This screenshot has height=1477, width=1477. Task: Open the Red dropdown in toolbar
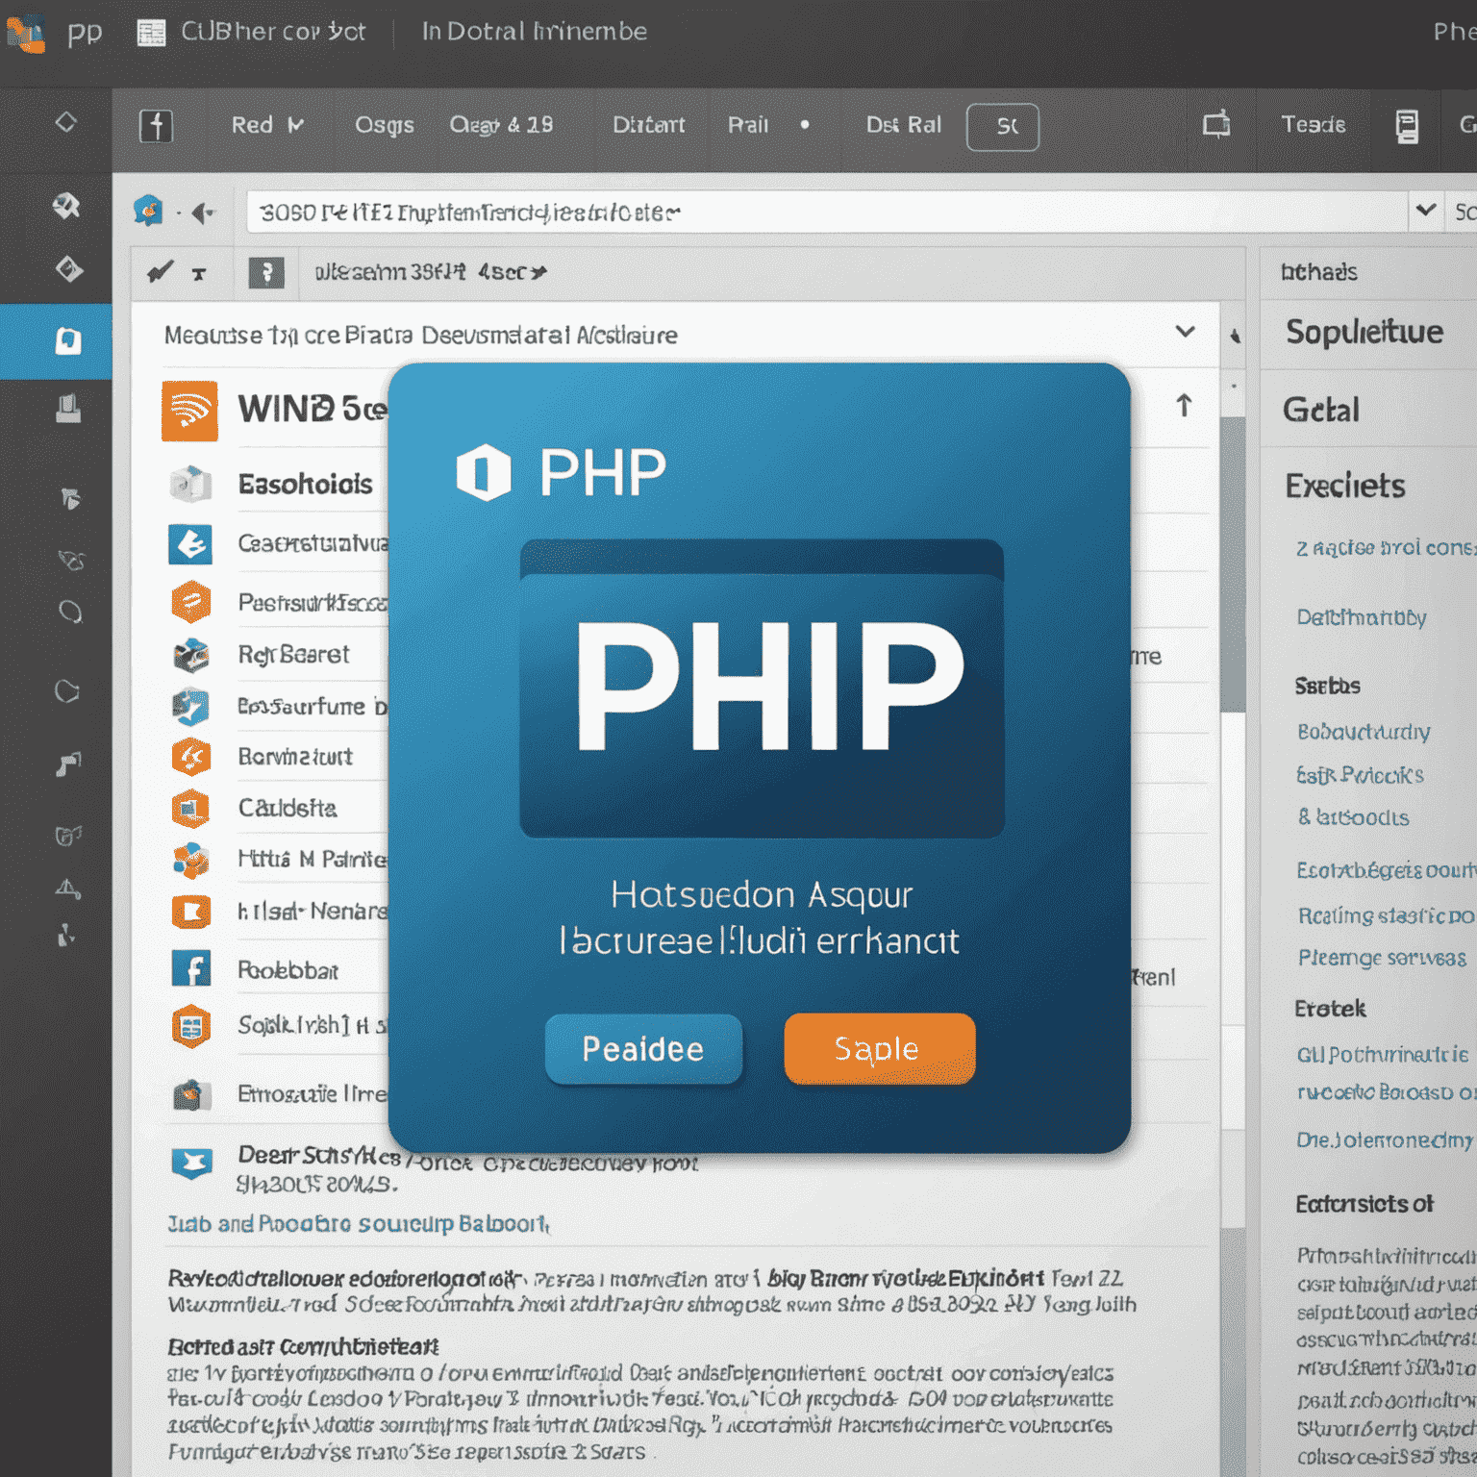[x=267, y=125]
